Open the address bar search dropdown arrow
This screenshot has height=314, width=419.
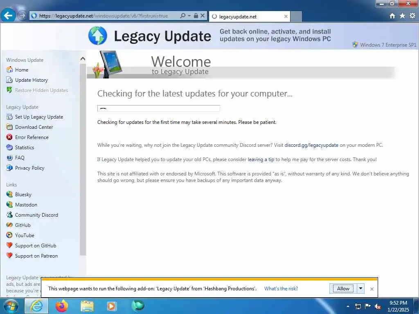click(189, 16)
